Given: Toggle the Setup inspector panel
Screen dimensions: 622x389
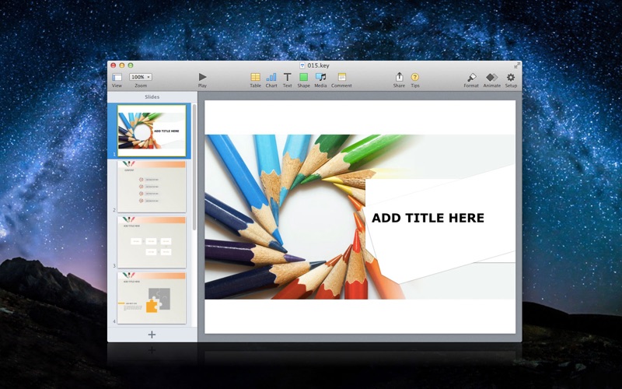Looking at the screenshot, I should click(511, 78).
